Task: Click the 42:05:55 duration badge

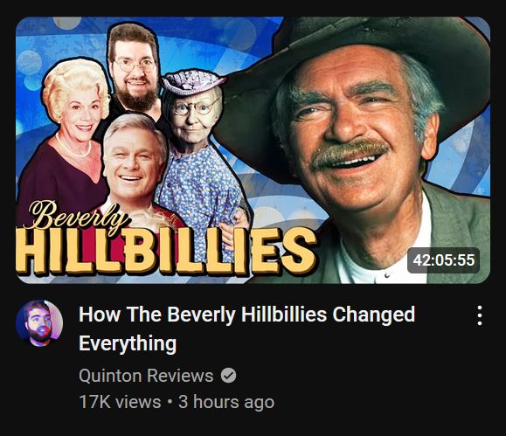Action: click(444, 260)
